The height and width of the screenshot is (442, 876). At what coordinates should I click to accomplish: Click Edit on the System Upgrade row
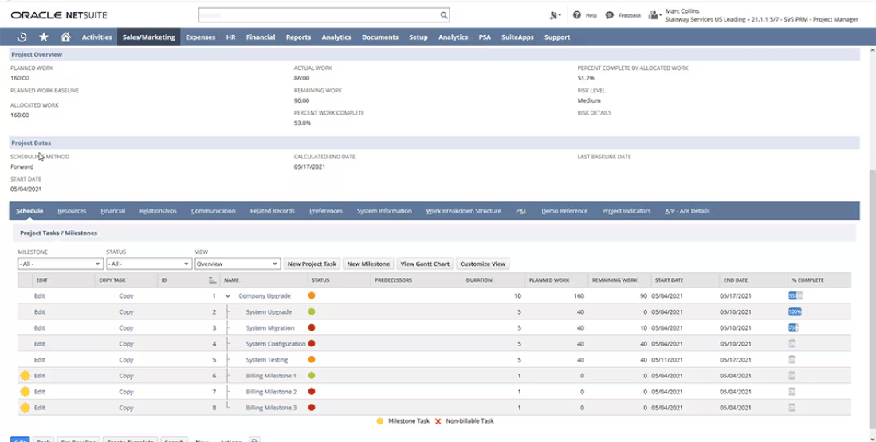[39, 311]
